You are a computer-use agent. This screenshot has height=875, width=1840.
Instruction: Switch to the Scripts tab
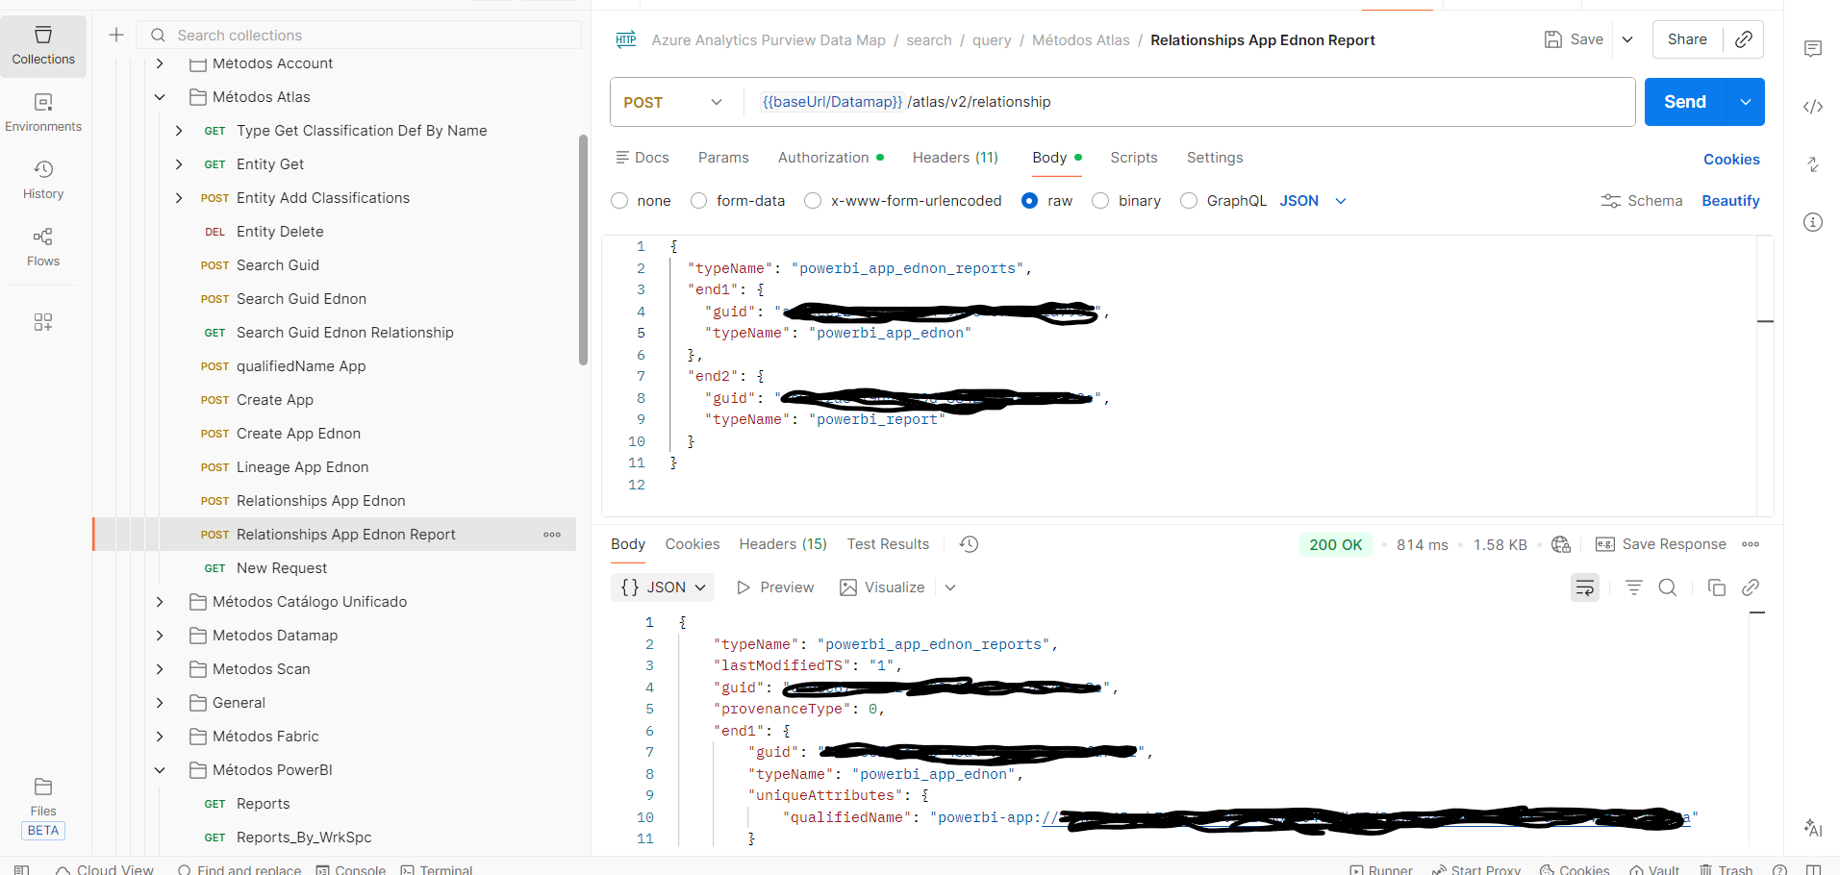(1134, 158)
